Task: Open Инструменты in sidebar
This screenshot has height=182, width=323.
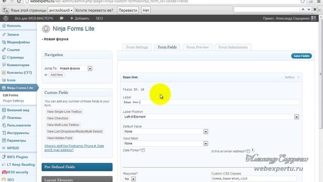Action: click(x=18, y=133)
